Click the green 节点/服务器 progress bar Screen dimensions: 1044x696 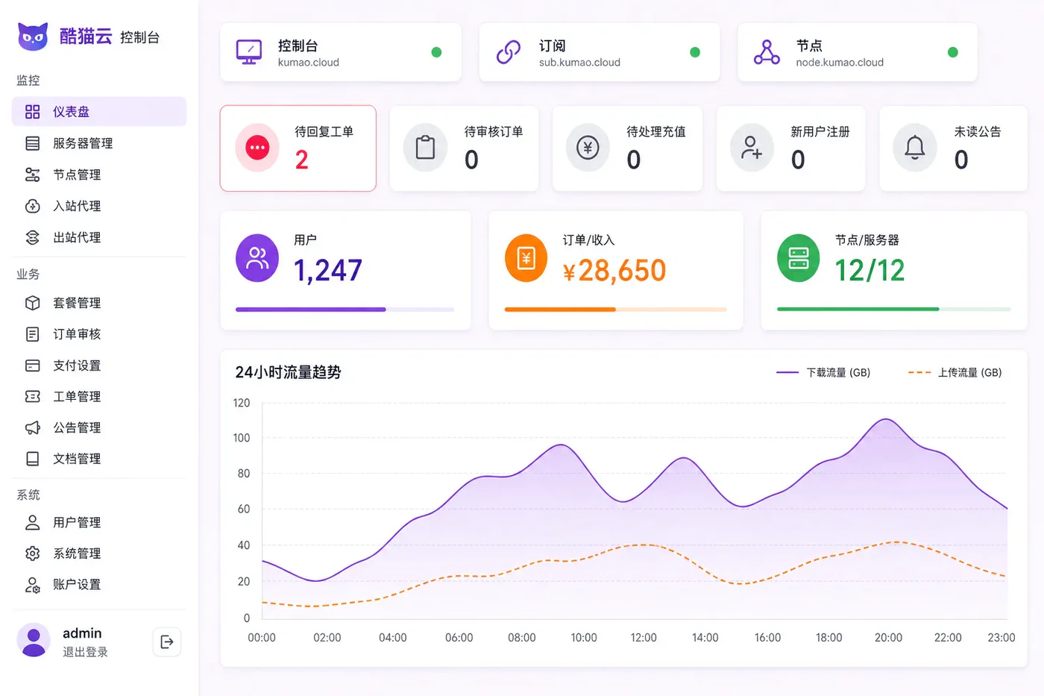click(894, 310)
